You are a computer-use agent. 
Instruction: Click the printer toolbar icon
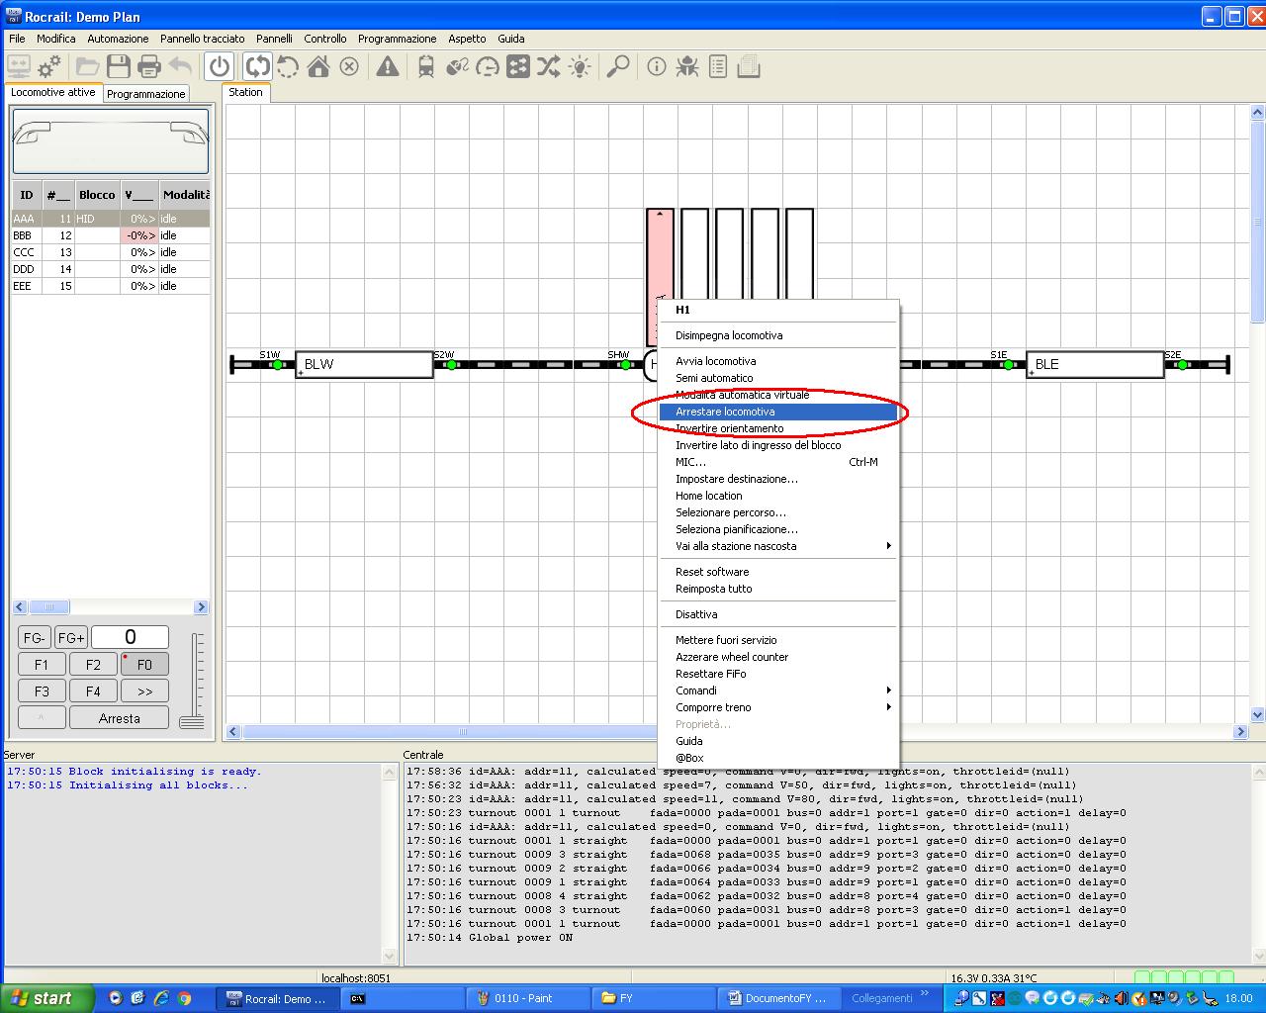click(x=149, y=67)
